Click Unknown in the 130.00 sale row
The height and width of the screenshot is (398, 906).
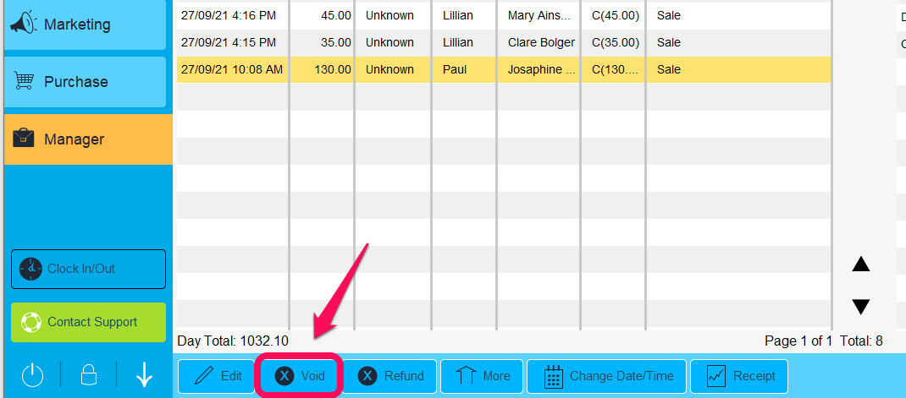pos(389,70)
